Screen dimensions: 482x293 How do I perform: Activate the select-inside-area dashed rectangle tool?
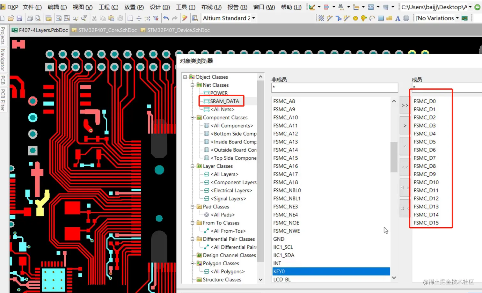tap(130, 18)
